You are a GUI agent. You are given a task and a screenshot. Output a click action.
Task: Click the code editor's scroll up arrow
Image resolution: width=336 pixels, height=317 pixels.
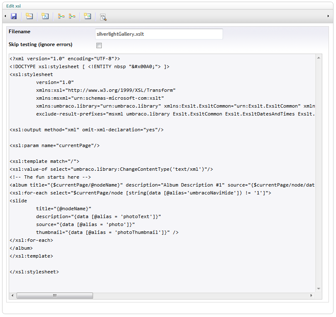(319, 58)
